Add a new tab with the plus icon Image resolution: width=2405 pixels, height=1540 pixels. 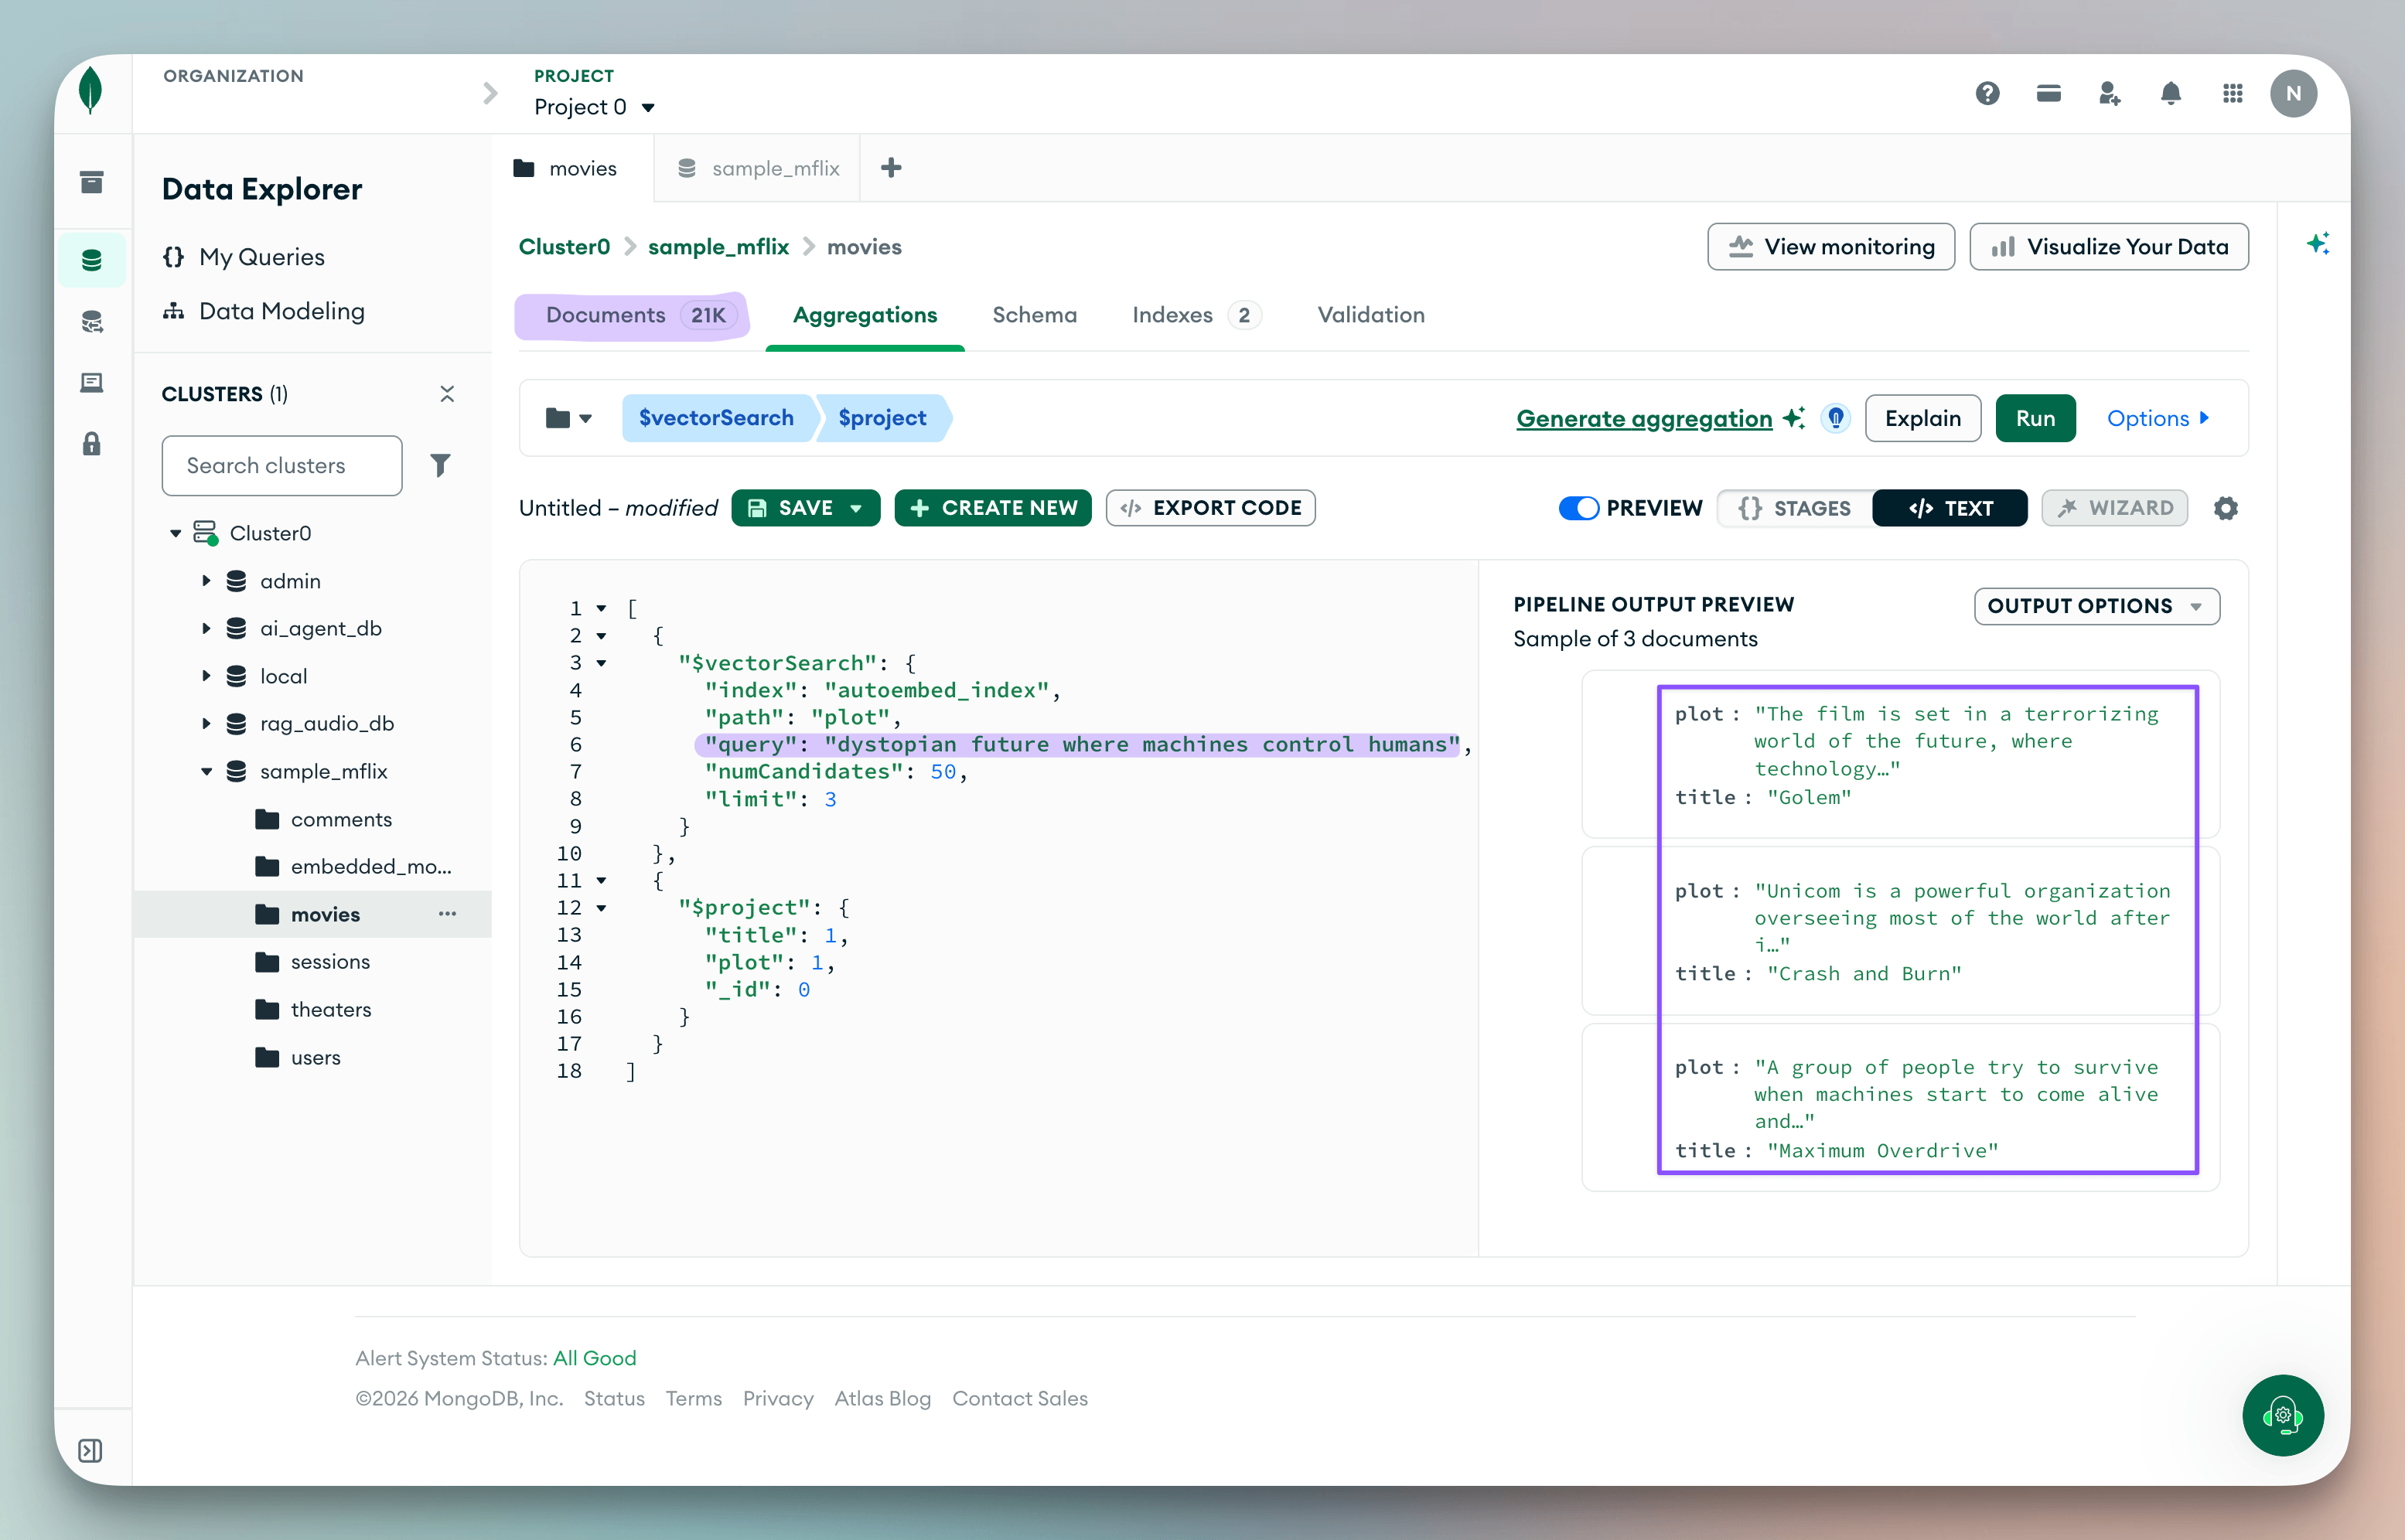891,168
